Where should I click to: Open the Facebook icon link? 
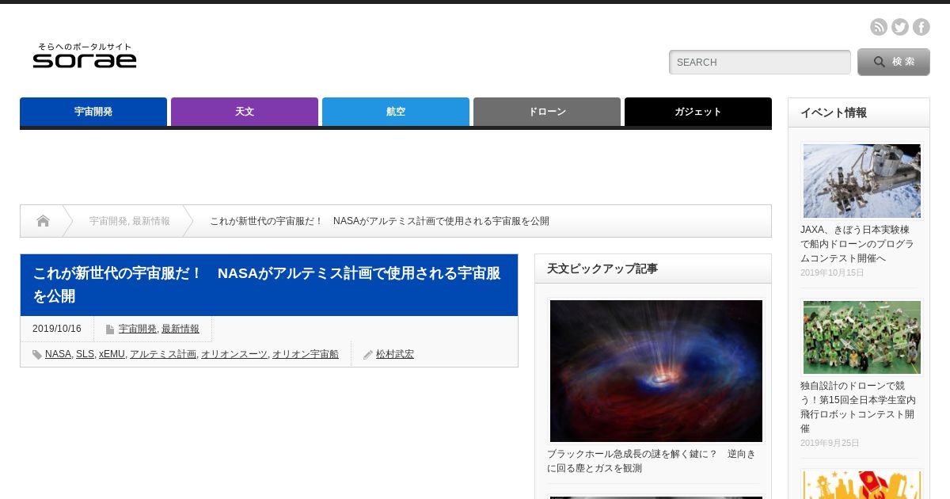(921, 27)
